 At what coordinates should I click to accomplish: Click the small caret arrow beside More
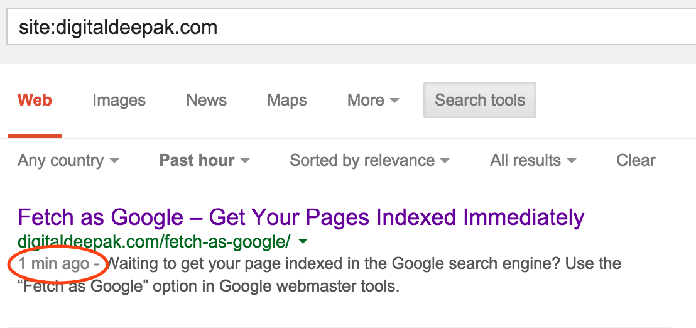point(394,101)
